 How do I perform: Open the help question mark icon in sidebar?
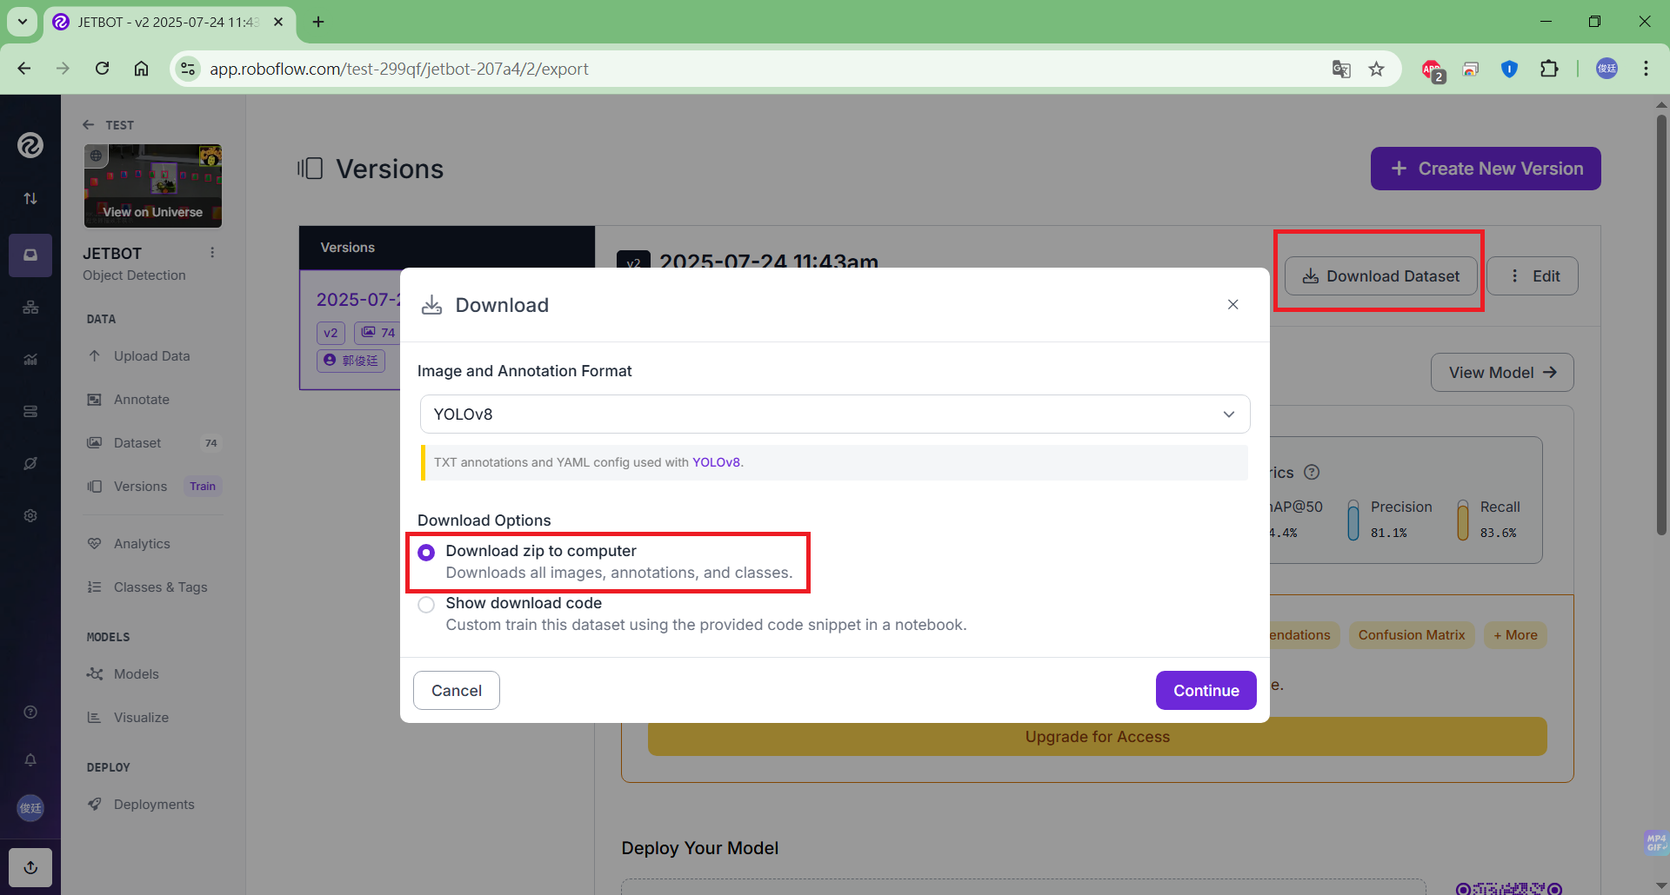click(x=30, y=713)
